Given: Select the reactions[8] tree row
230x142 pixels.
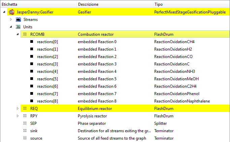Looking at the screenshot, I should coord(47,101).
